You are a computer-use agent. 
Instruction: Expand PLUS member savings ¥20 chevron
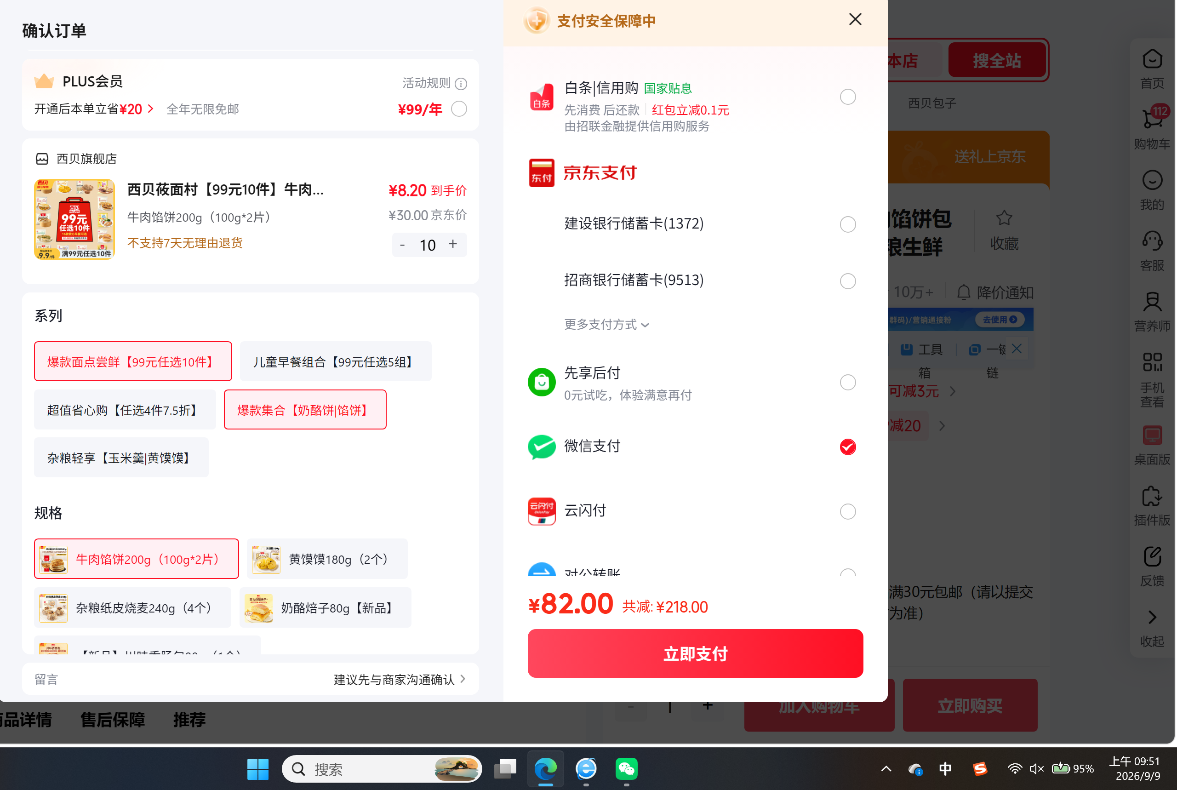150,109
